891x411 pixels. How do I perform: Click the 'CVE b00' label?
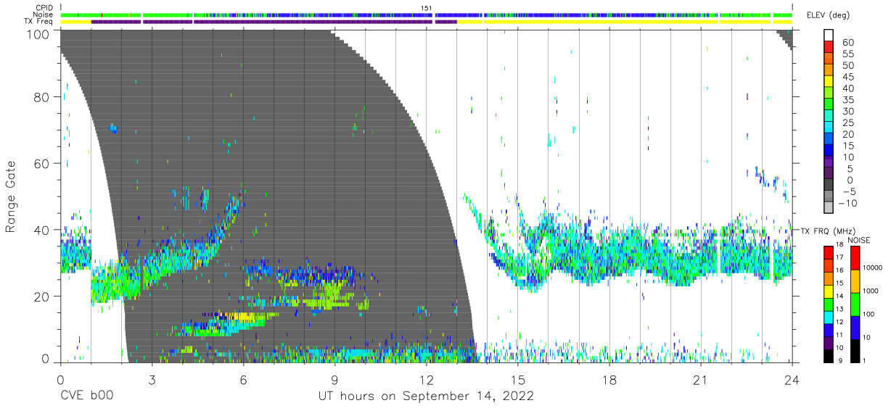[x=86, y=397]
